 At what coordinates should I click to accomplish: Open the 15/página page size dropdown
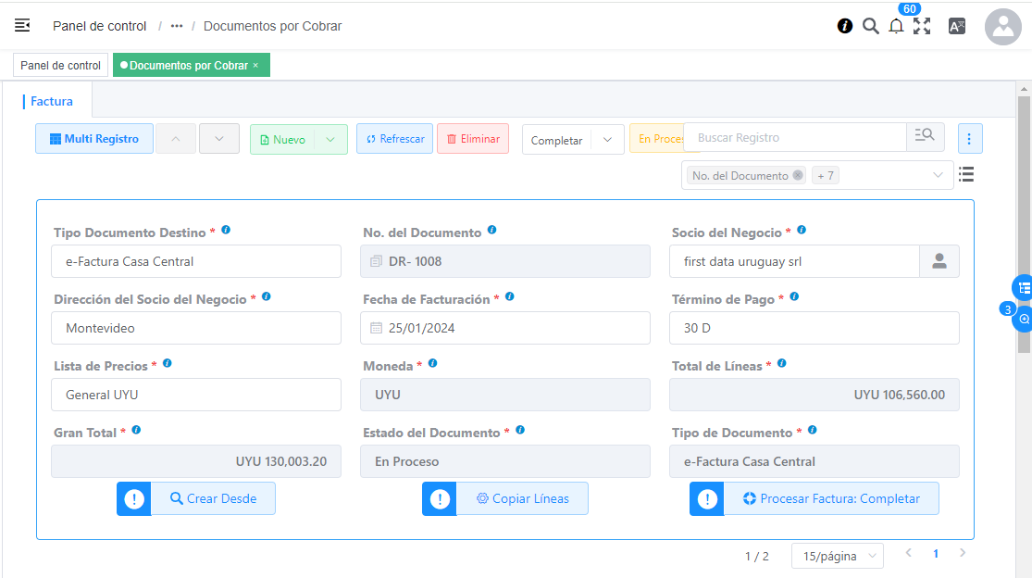tap(837, 556)
